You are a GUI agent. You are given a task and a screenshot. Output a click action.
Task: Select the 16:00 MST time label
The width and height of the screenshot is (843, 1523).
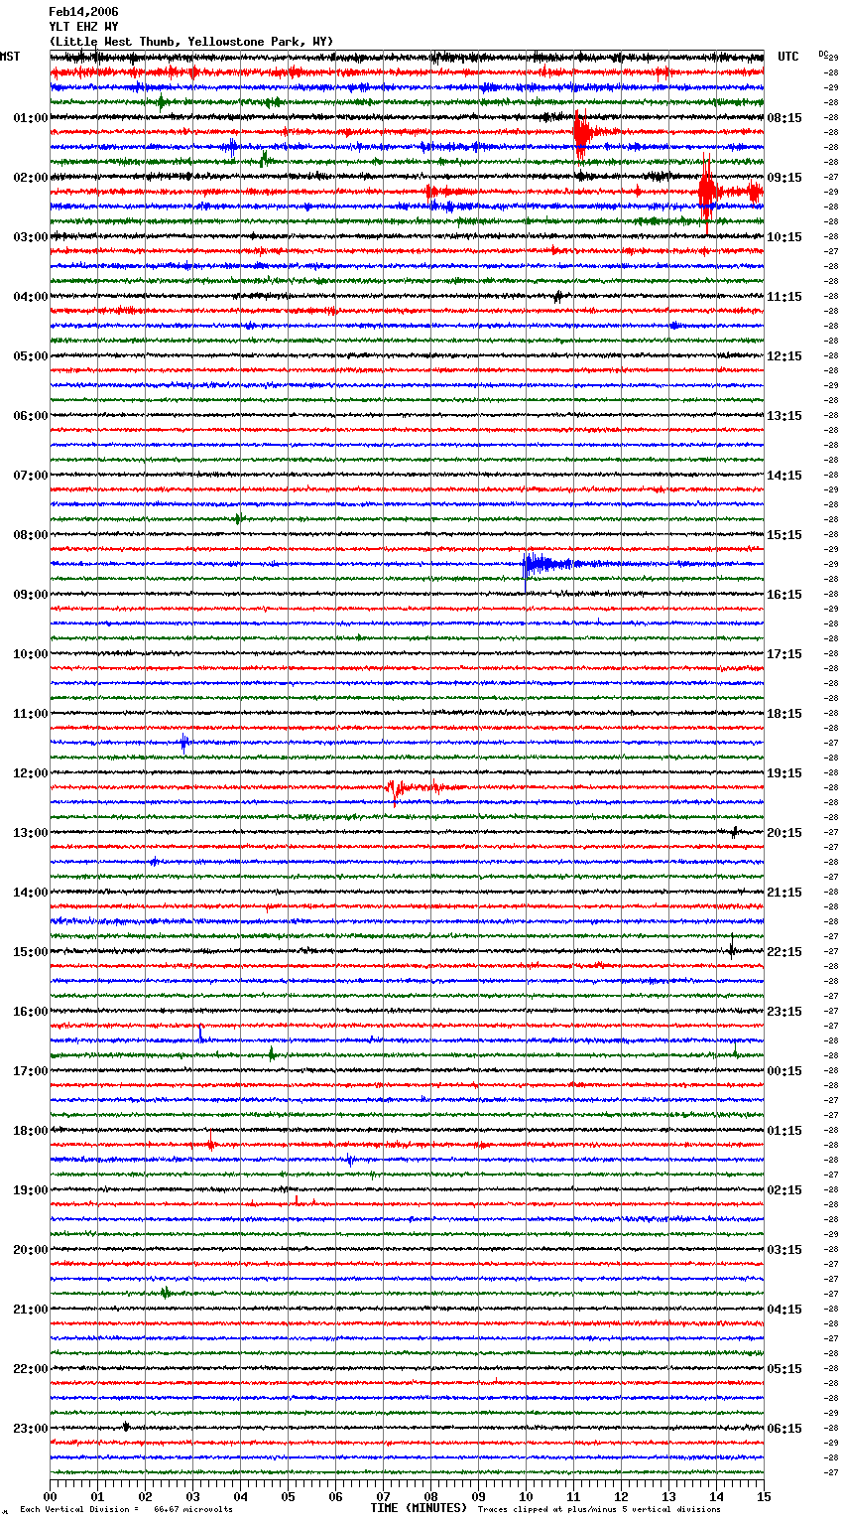click(31, 1012)
